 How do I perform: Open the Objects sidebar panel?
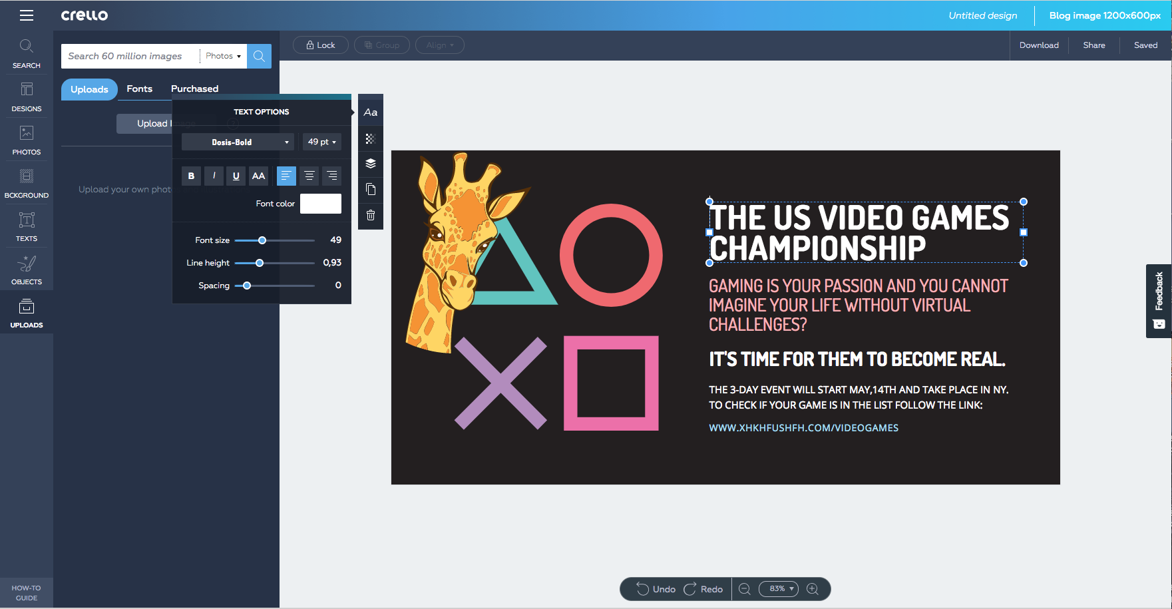[27, 270]
